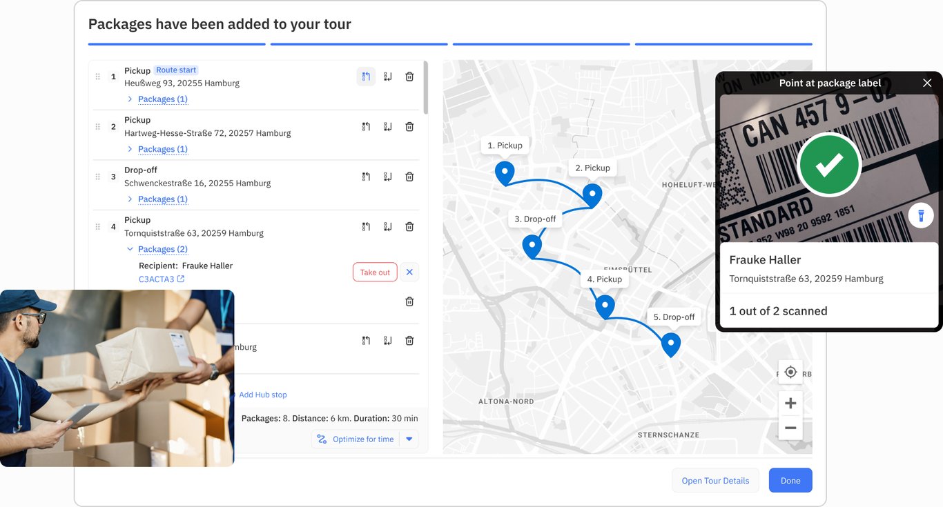The height and width of the screenshot is (507, 943).
Task: Select the map pin for 3. Drop-off
Action: click(532, 246)
